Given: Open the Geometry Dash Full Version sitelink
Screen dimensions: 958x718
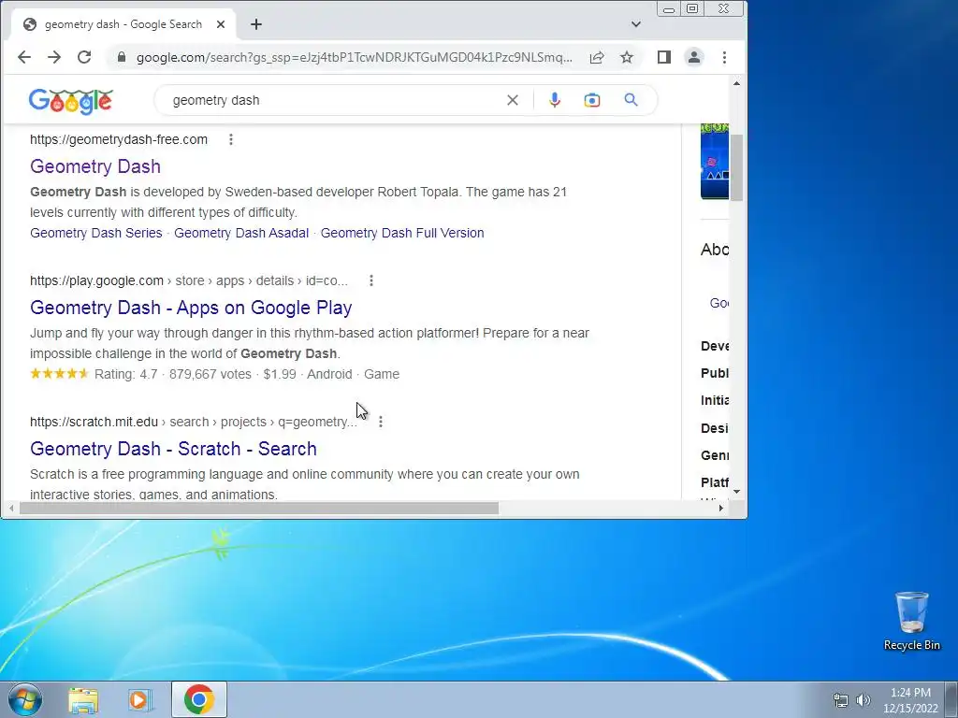Looking at the screenshot, I should (402, 233).
